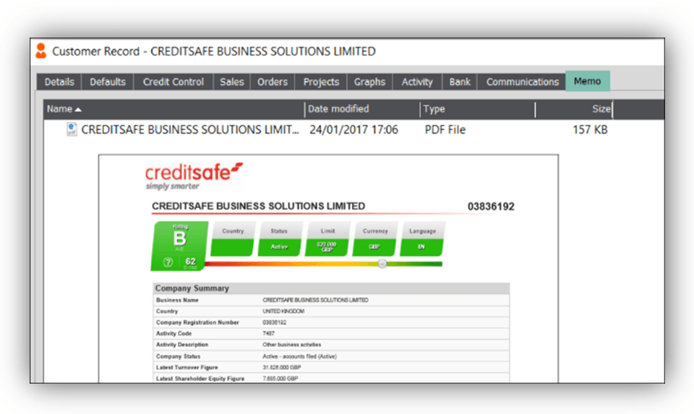The height and width of the screenshot is (414, 694).
Task: Sort files by Name column header
Action: (174, 109)
